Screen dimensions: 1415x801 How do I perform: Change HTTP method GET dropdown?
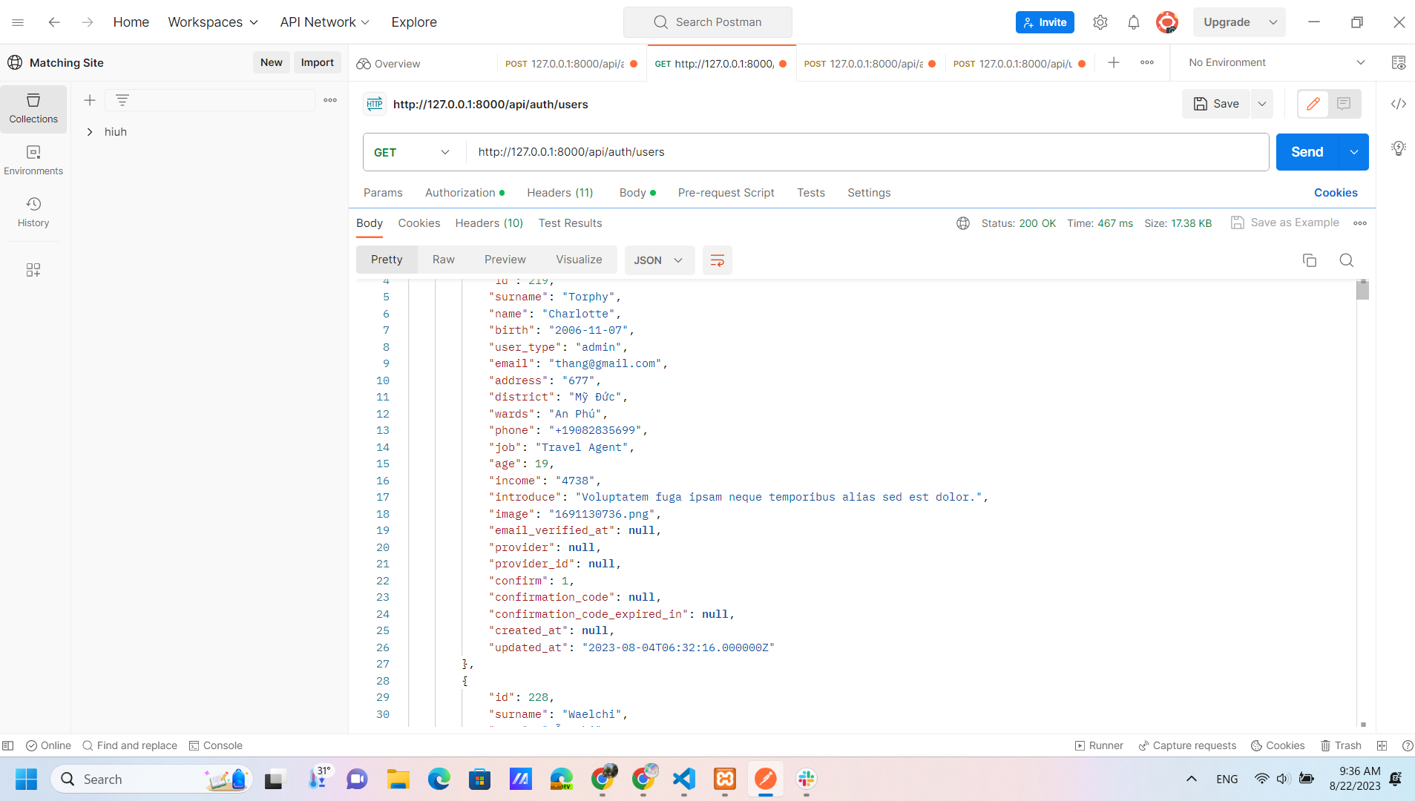tap(412, 152)
